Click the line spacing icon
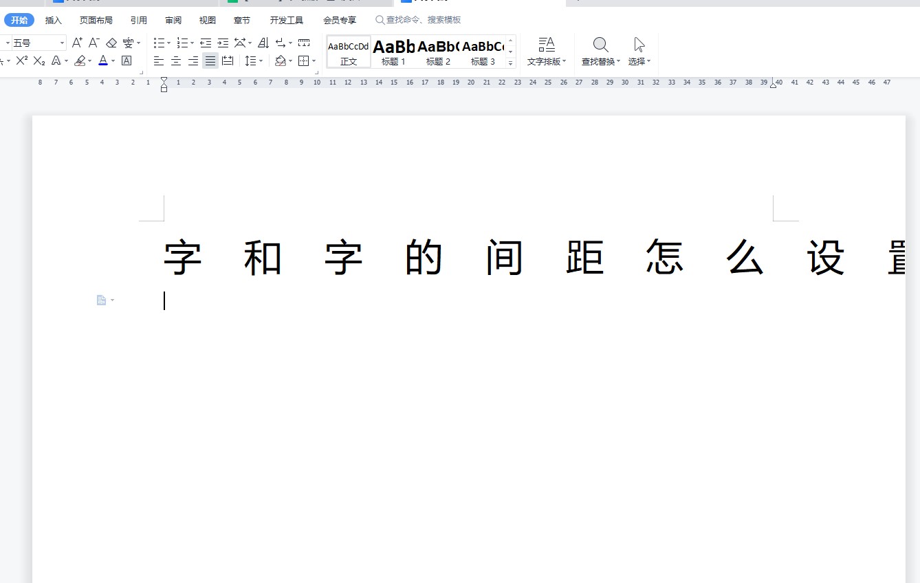 251,60
